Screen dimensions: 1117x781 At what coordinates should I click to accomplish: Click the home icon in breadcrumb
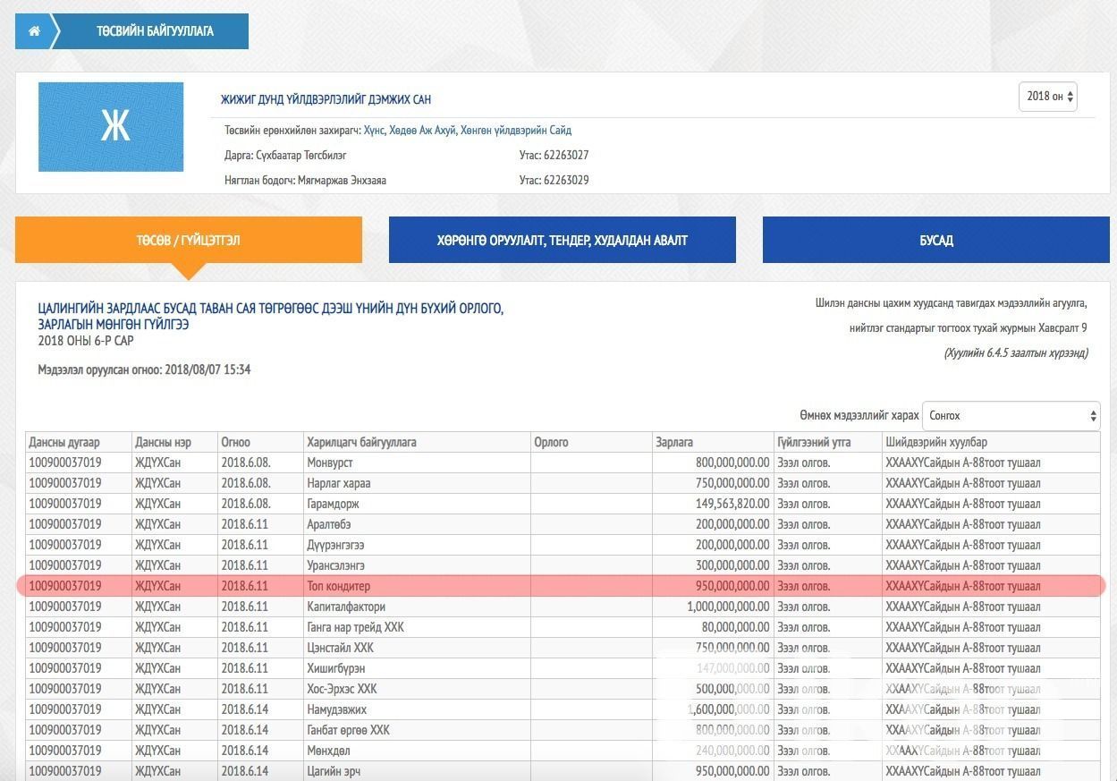pyautogui.click(x=34, y=31)
